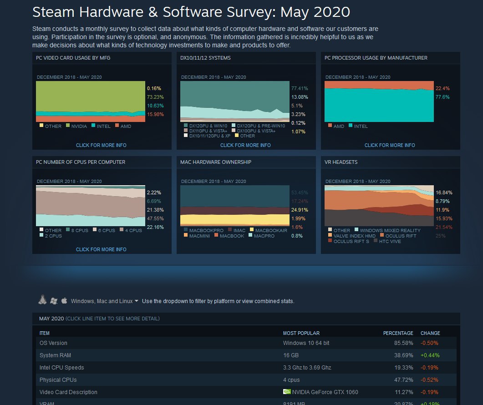The height and width of the screenshot is (405, 483).
Task: Open the CPUs per computer chart
Action: pyautogui.click(x=91, y=206)
